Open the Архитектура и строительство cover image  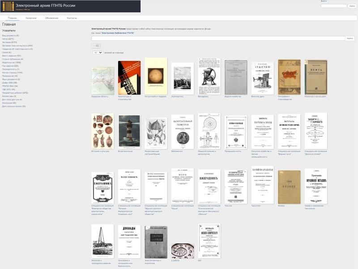pos(129,78)
